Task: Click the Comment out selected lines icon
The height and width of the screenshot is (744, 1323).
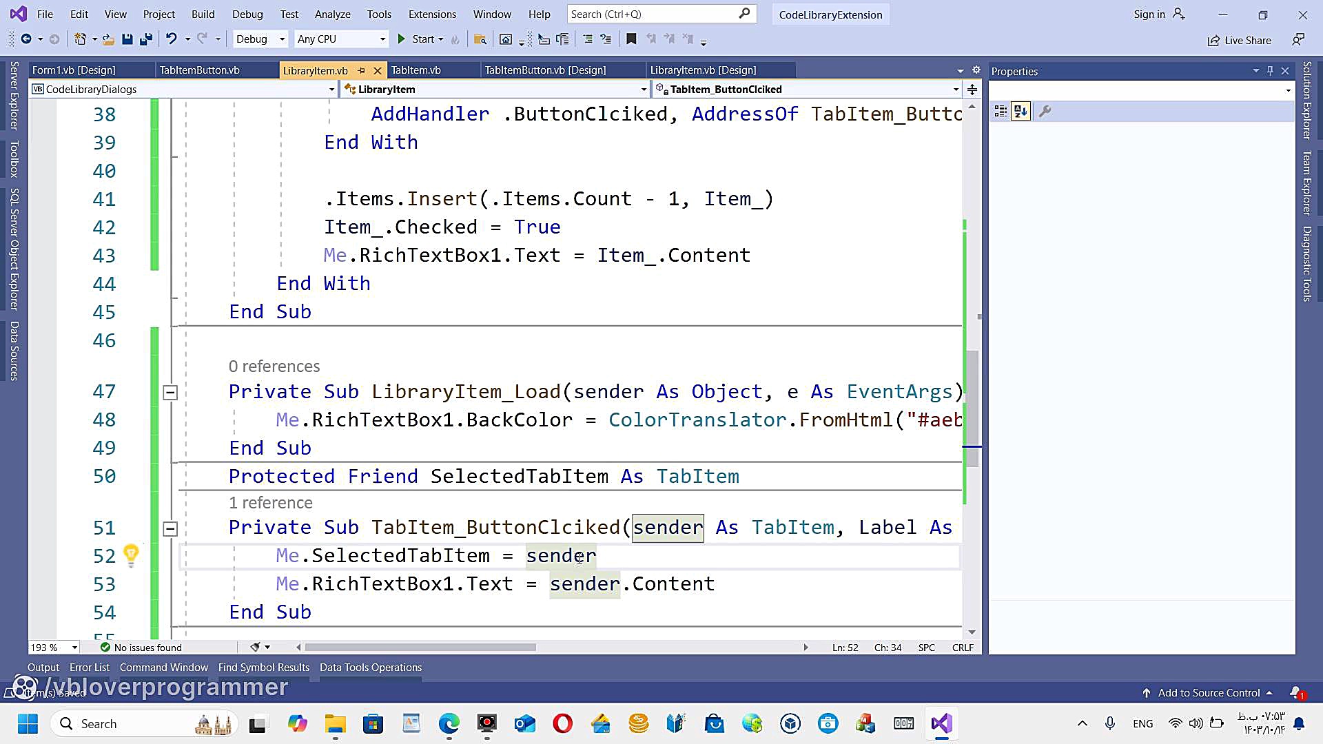Action: 588,39
